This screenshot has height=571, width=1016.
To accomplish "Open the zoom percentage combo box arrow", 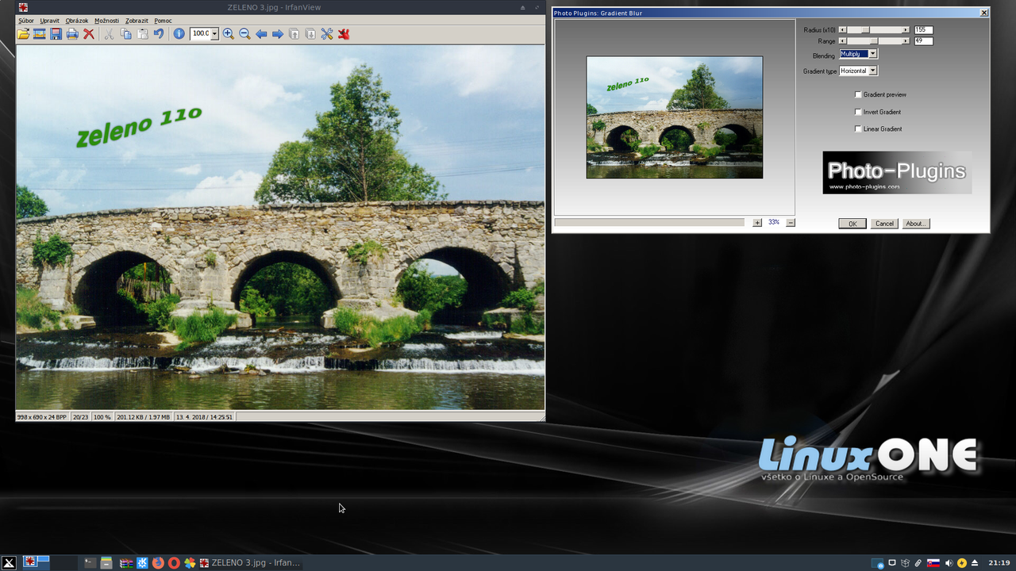I will 214,34.
